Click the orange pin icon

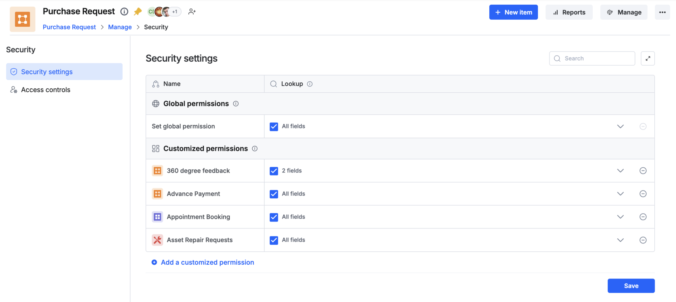(138, 12)
